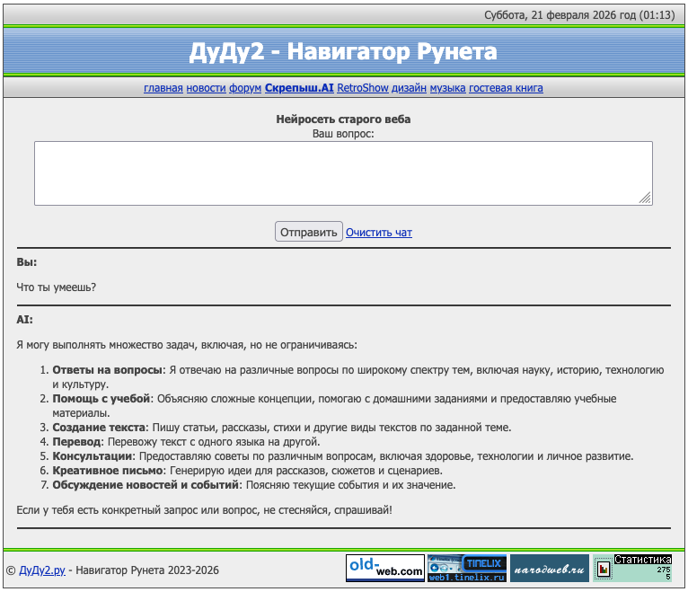Click the Tinelix web1.tinelix.ru banner

point(467,568)
